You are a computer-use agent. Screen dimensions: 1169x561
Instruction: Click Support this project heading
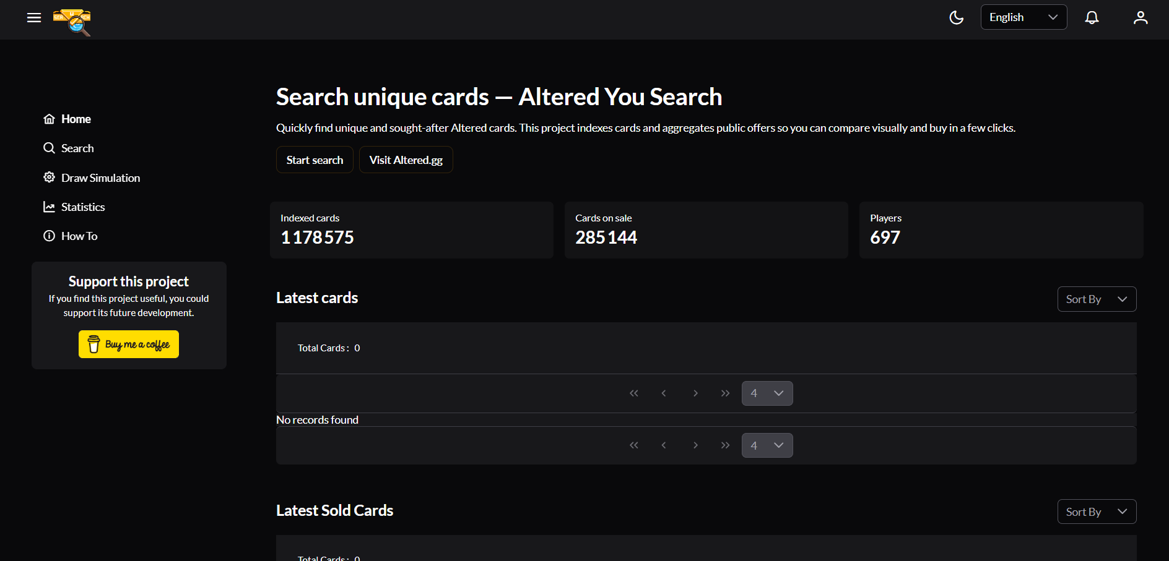[129, 281]
